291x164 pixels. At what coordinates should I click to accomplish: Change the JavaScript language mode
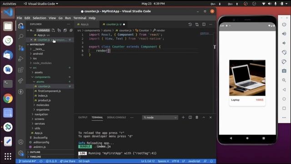194,161
